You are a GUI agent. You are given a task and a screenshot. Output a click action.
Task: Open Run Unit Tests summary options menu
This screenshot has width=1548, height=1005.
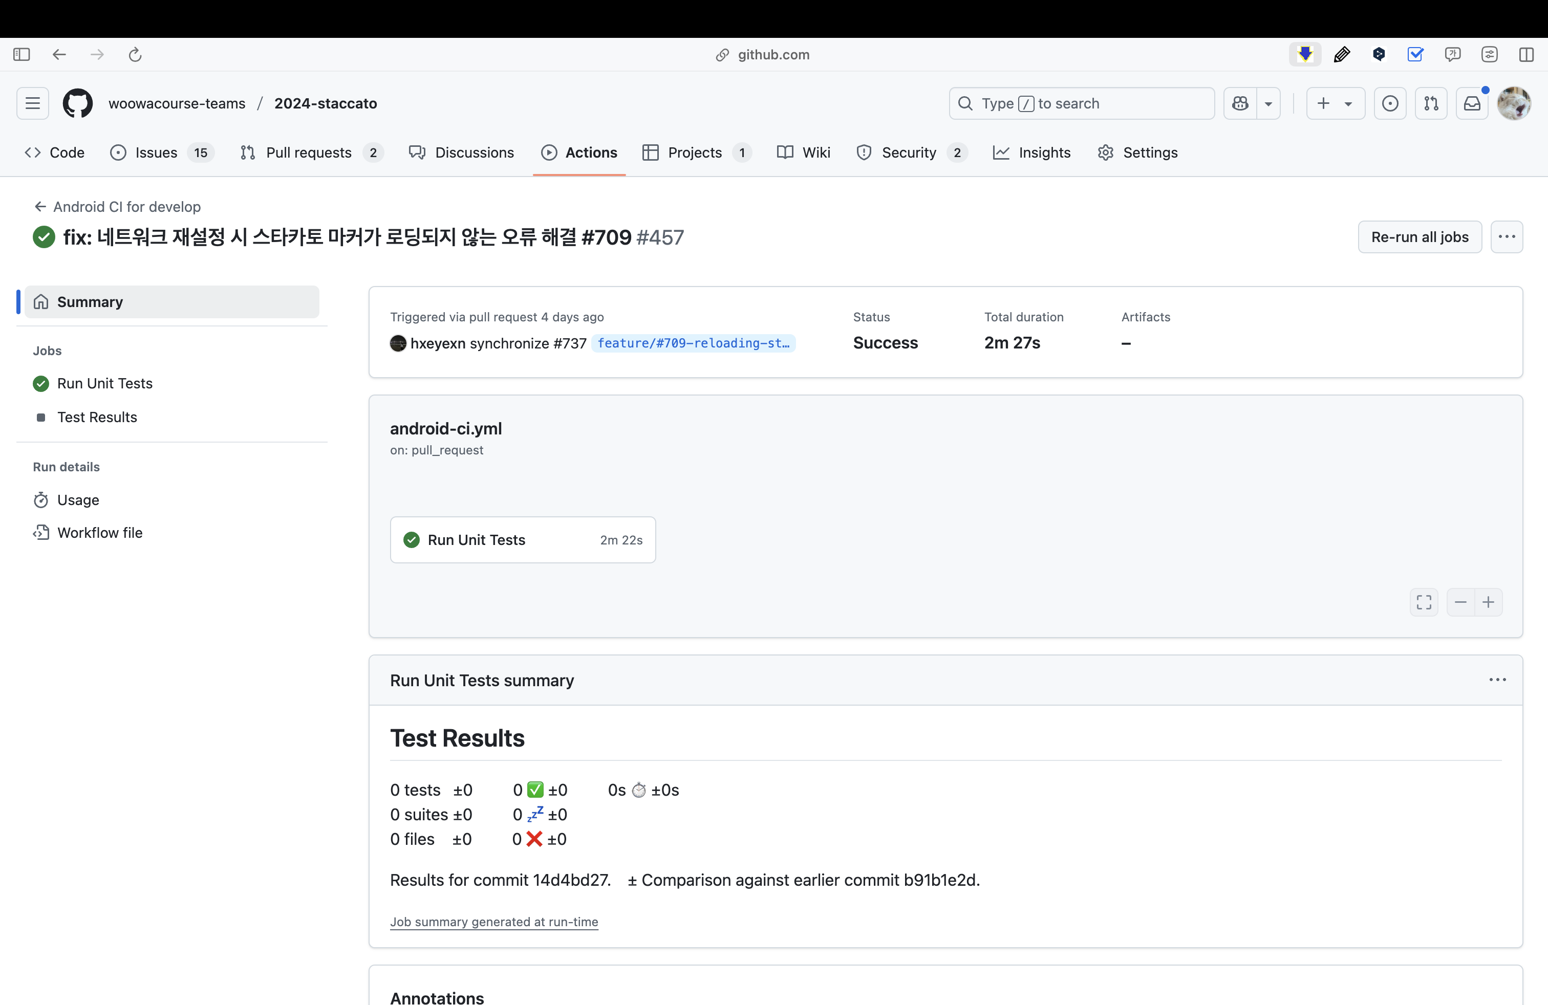coord(1497,680)
